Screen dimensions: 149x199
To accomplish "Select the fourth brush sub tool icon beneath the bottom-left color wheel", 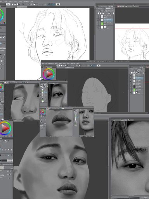I will (x=9, y=150).
